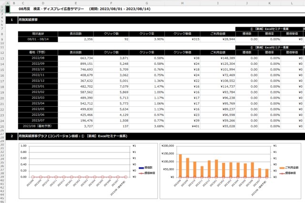Select the 現状進捗 header cell
Viewport: 305px width, 203px height.
pos(38,34)
